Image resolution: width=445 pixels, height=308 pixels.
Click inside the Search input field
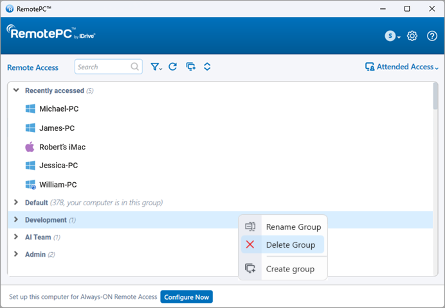[x=102, y=67]
